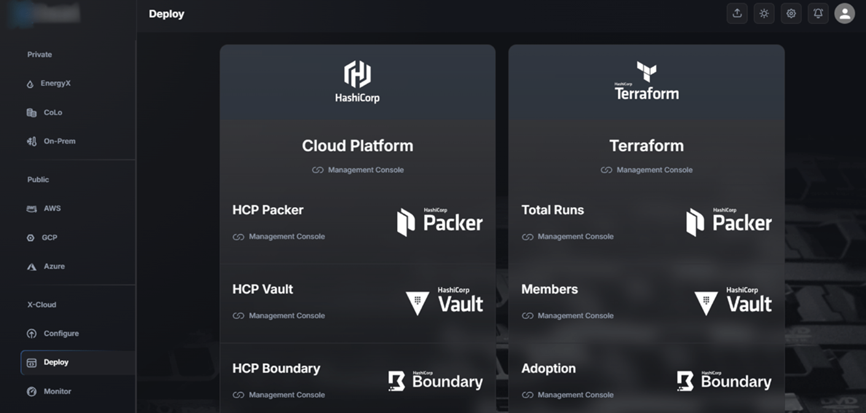Click the Terraform card heading text
Image resolution: width=866 pixels, height=413 pixels.
tap(647, 146)
